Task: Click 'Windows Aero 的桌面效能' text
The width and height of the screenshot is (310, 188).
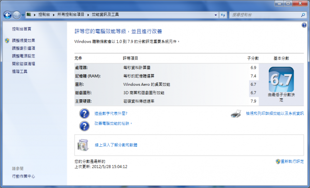Action: tap(146, 84)
